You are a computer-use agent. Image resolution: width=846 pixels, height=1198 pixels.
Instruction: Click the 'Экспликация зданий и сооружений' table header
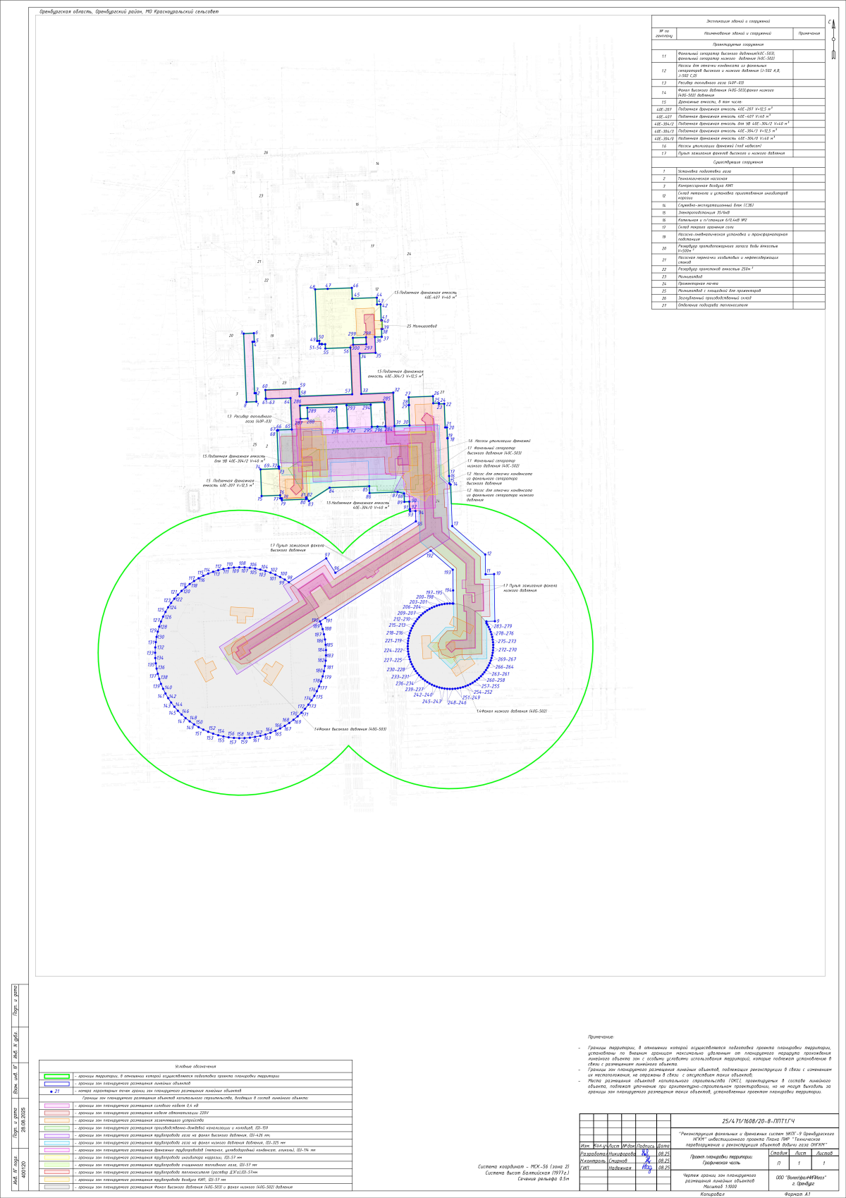pyautogui.click(x=738, y=22)
